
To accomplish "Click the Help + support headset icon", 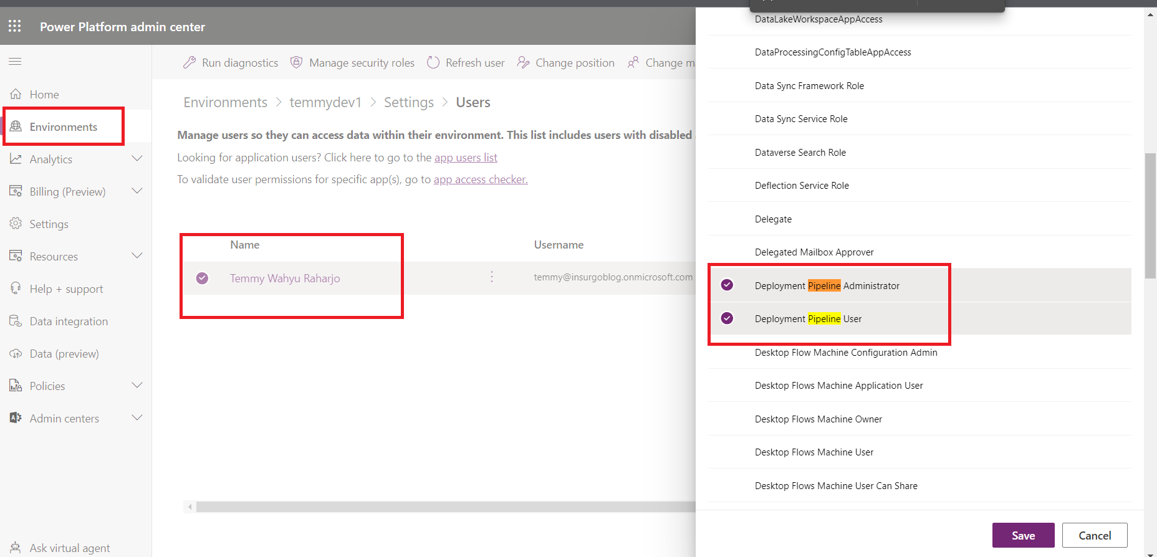I will [16, 288].
